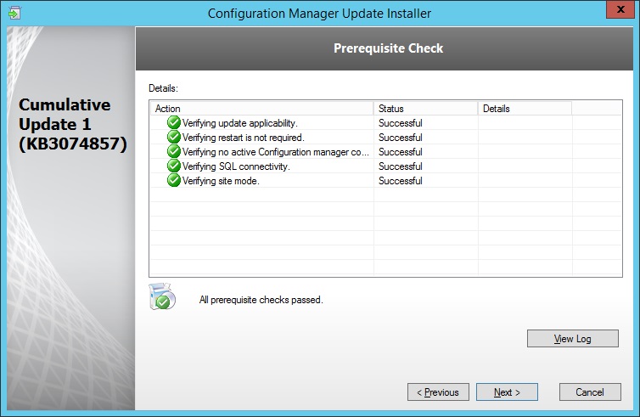
Task: Go back with the Previous button
Action: (439, 392)
